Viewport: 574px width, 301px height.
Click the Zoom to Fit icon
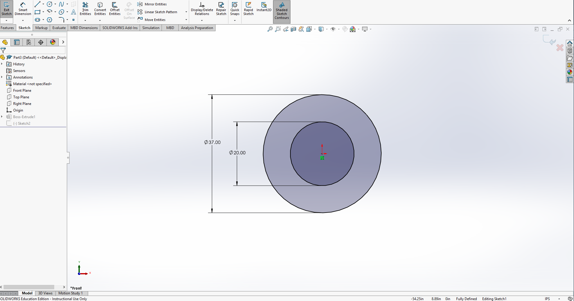coord(270,29)
